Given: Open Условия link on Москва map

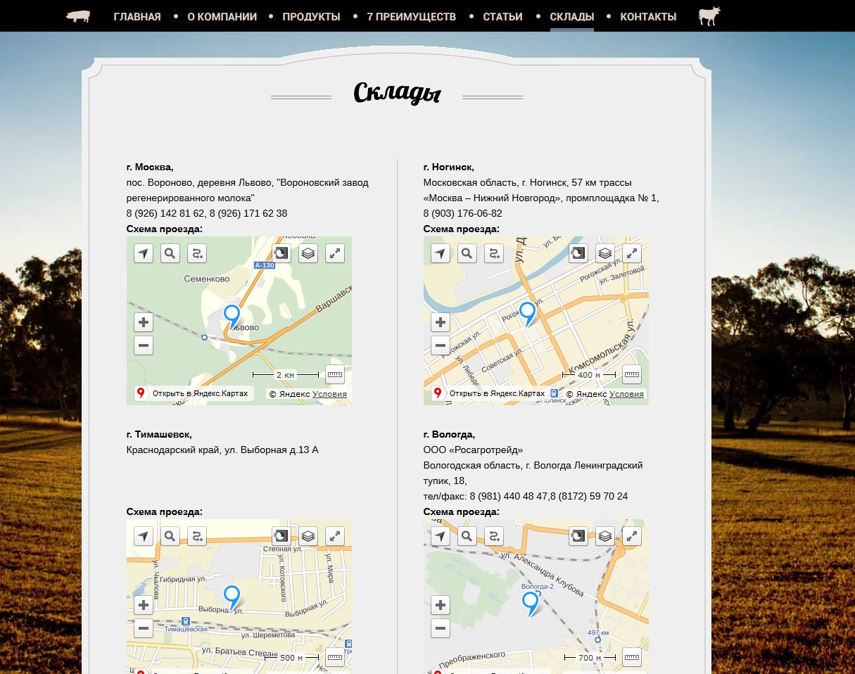Looking at the screenshot, I should [x=329, y=394].
